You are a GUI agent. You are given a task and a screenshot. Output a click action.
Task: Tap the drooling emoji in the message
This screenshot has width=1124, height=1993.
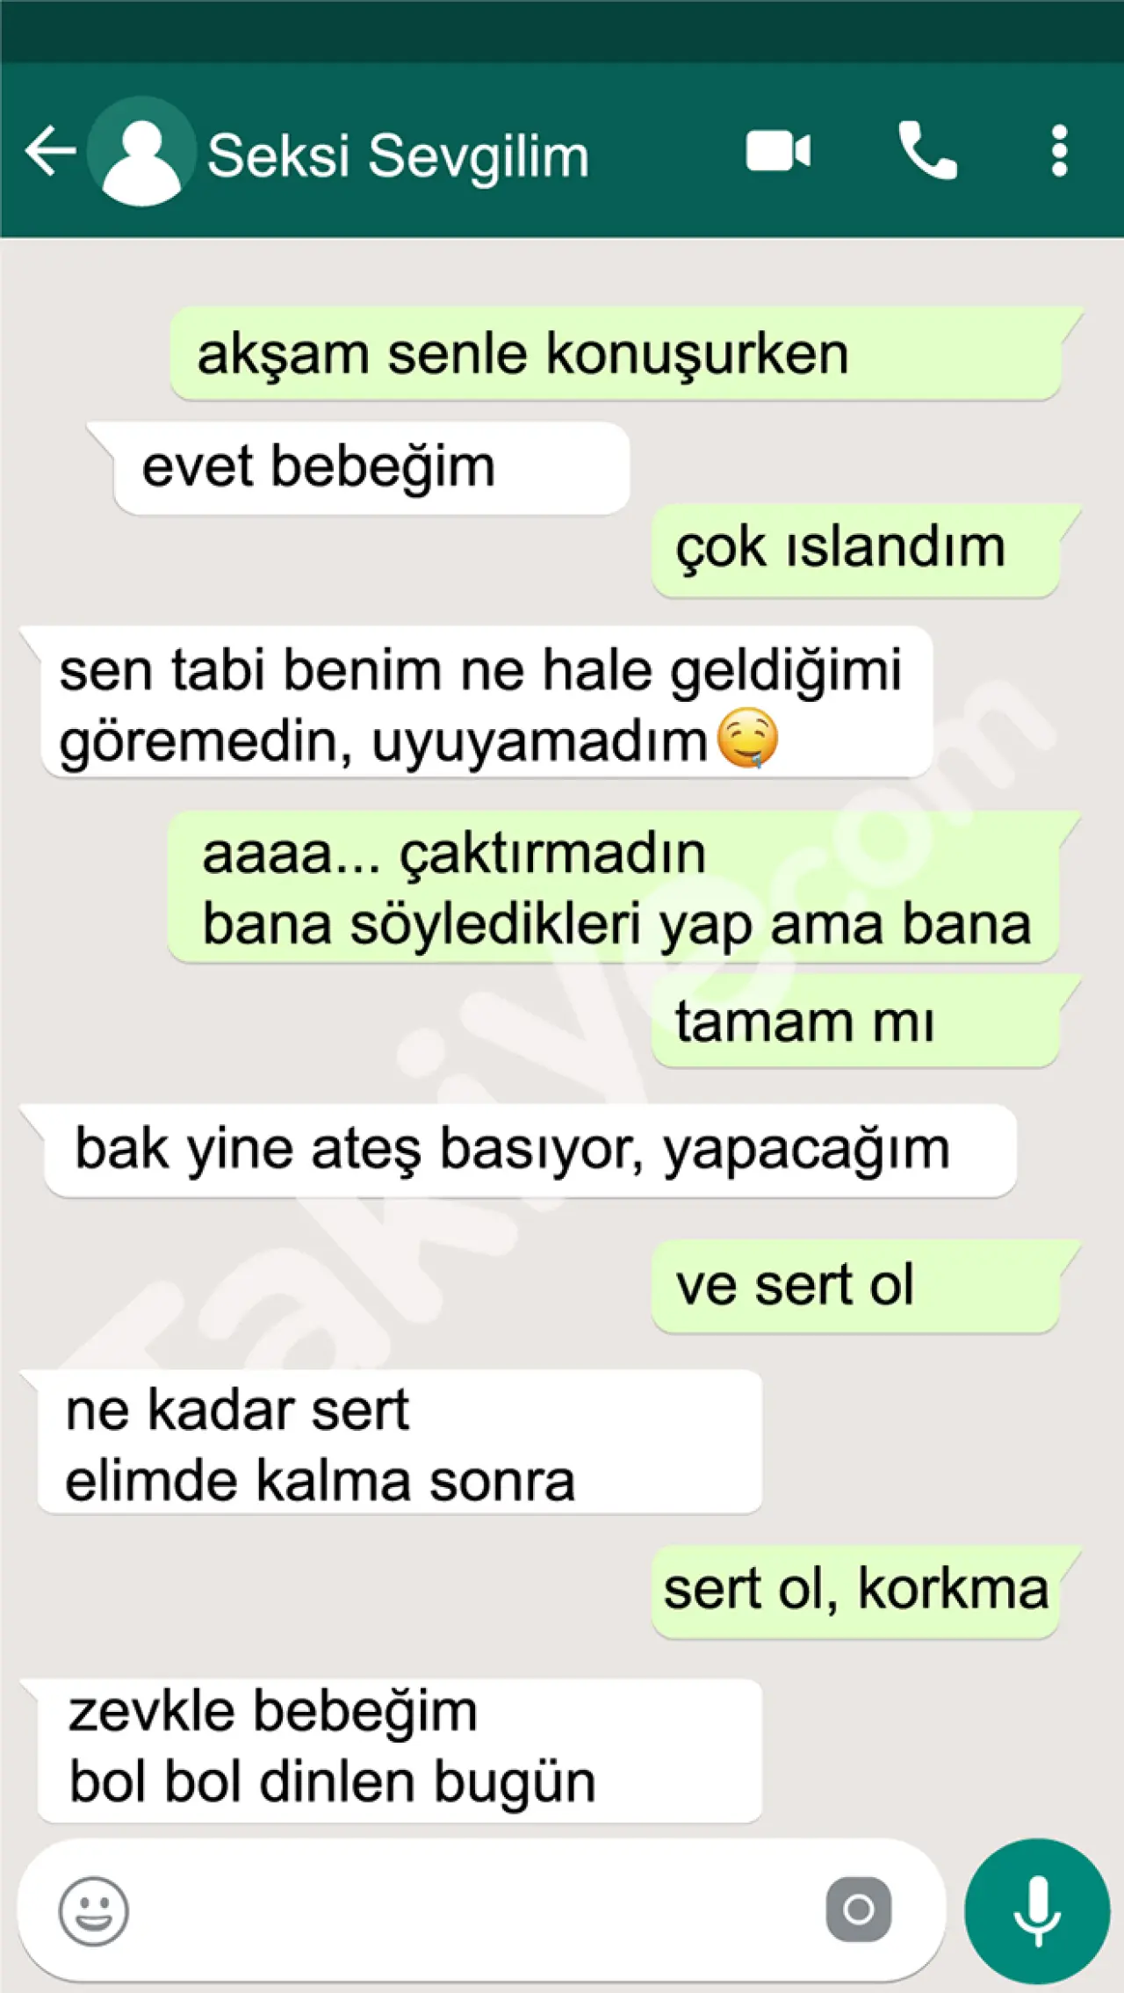coord(747,737)
